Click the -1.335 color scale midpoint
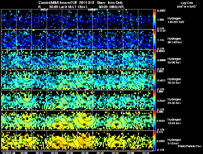 (x=160, y=20)
